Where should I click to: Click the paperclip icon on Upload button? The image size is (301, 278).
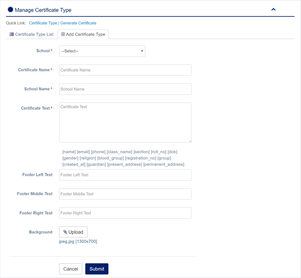pyautogui.click(x=65, y=232)
